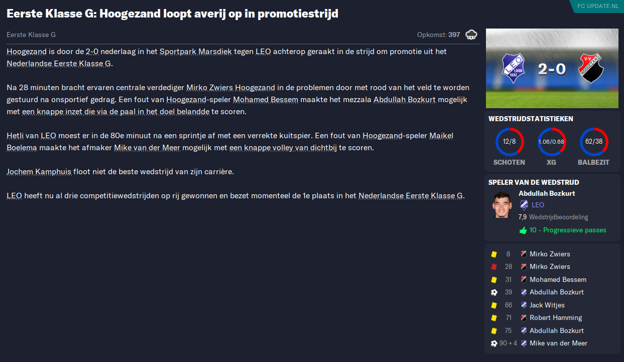The height and width of the screenshot is (362, 624).
Task: Open referee Jochem Kamphuis profile link
Action: point(39,172)
